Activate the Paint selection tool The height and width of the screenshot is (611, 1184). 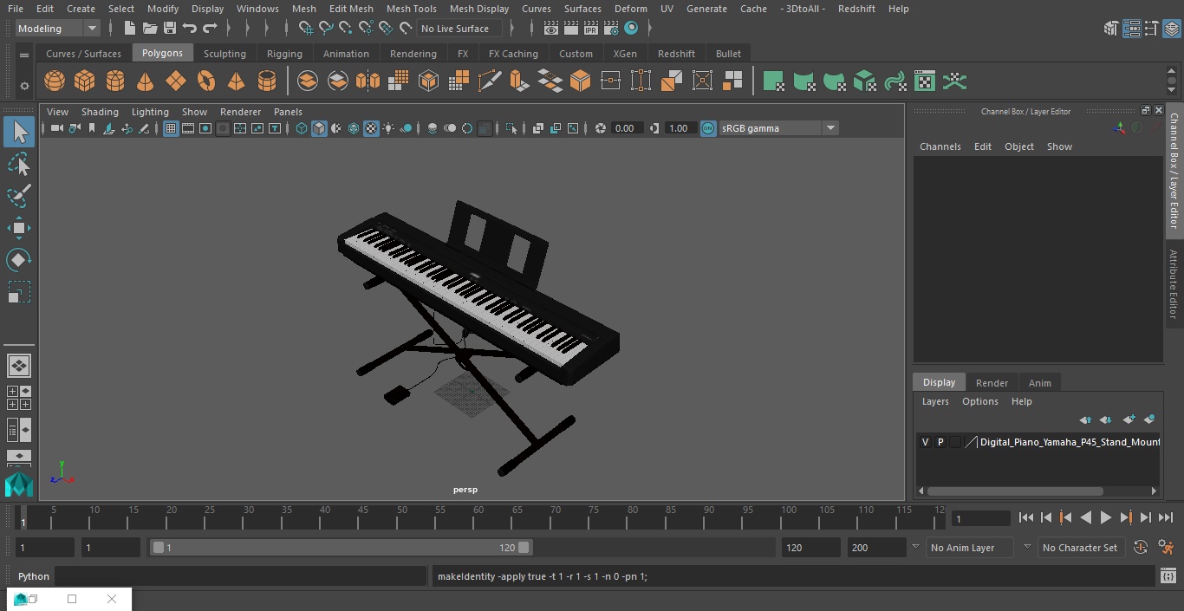point(18,196)
